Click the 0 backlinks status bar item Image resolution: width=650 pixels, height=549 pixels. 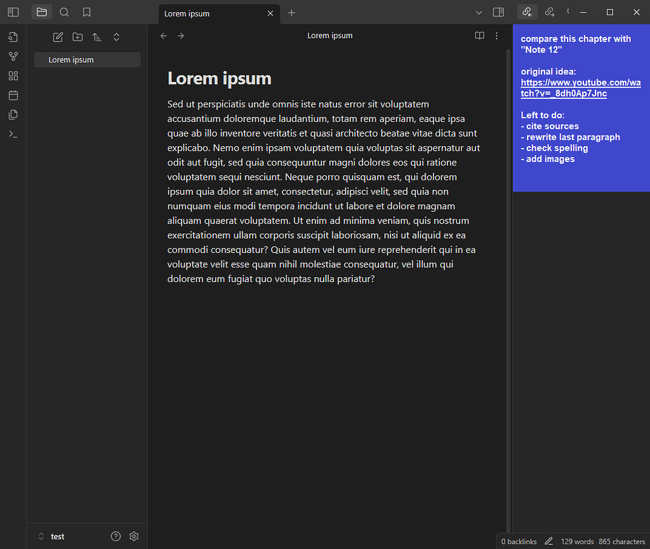[519, 541]
